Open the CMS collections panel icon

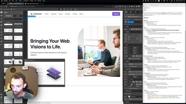coord(1,25)
